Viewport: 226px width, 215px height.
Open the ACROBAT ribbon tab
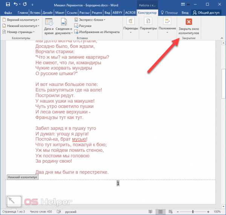[130, 13]
